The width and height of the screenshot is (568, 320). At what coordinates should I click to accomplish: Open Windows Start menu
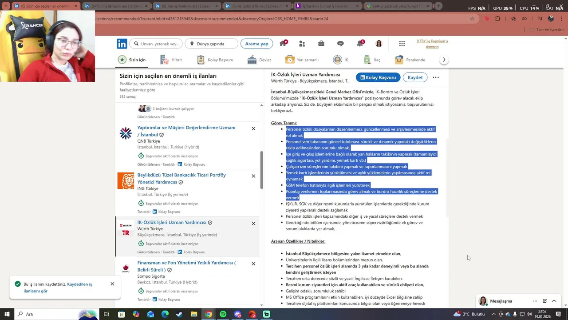(8, 314)
